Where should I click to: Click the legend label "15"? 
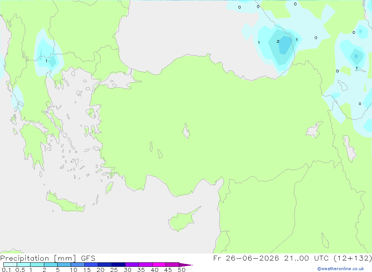click(87, 270)
